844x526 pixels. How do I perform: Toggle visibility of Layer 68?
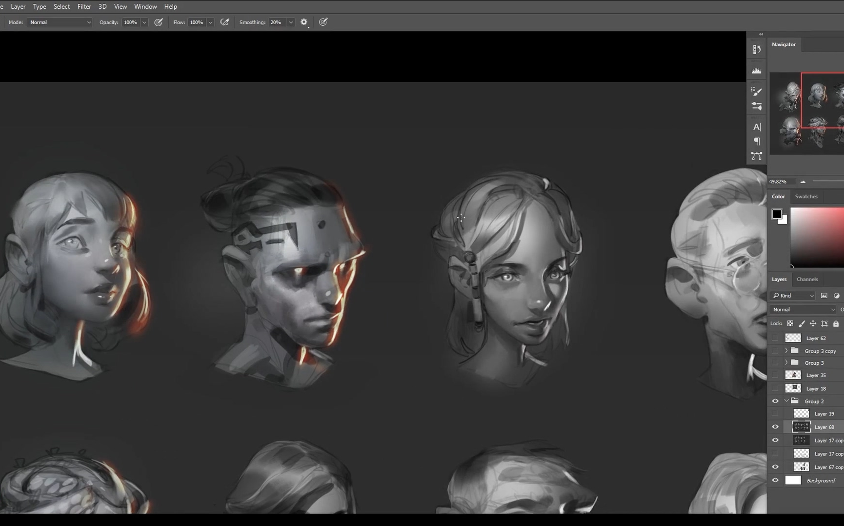[775, 427]
